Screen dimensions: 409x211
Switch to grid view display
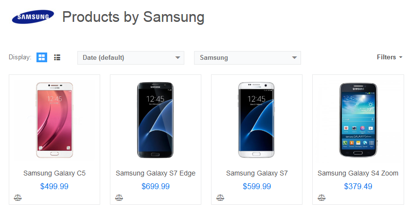(42, 57)
